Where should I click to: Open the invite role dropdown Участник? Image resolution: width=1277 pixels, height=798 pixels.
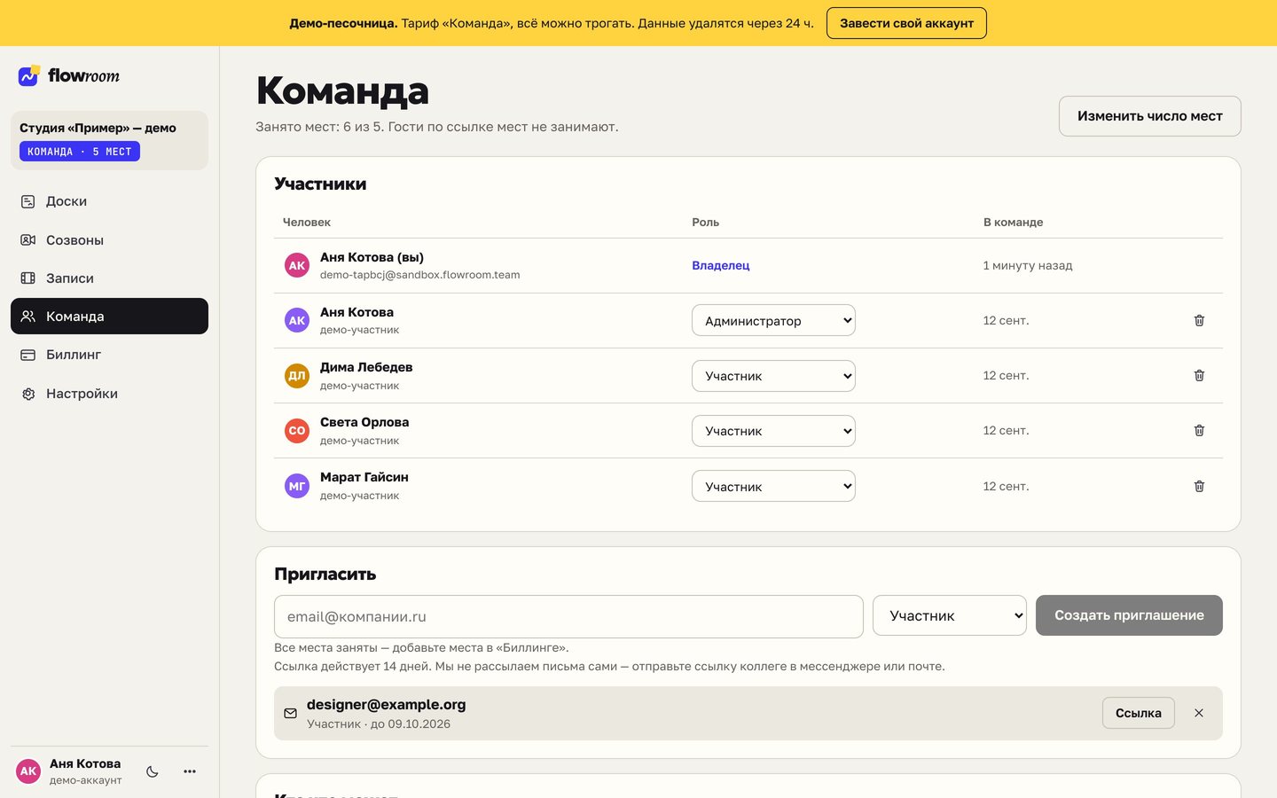click(x=950, y=615)
